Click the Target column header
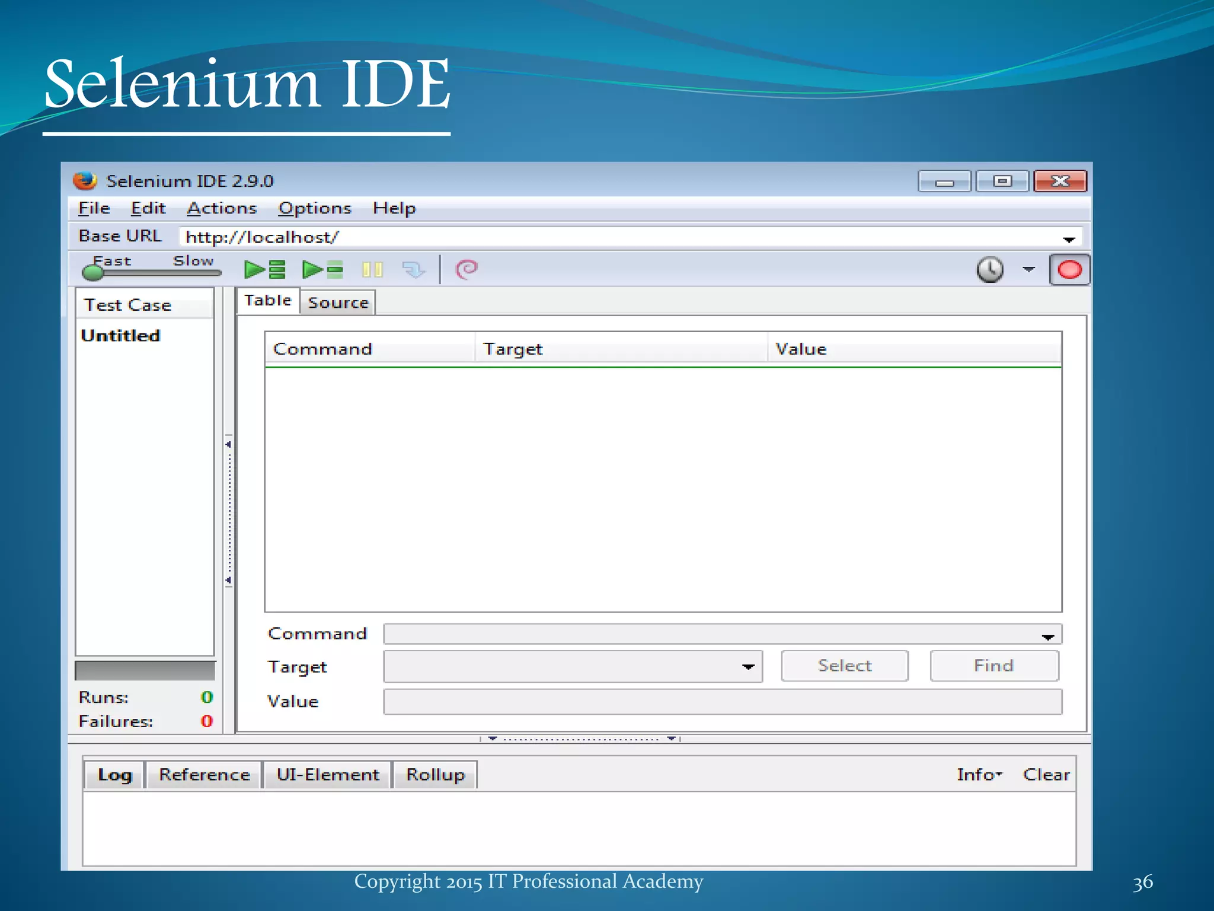This screenshot has width=1214, height=911. point(621,349)
